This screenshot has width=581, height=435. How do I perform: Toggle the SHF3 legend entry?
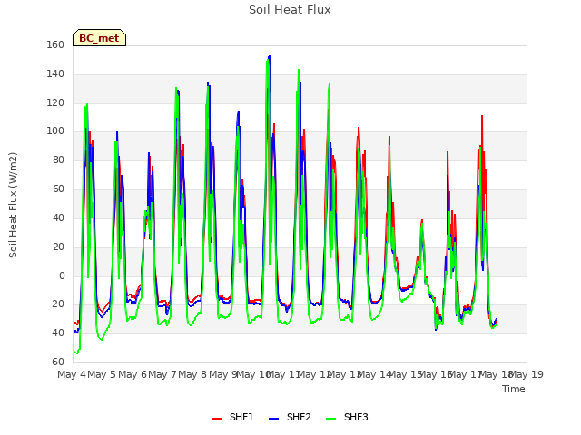[347, 417]
